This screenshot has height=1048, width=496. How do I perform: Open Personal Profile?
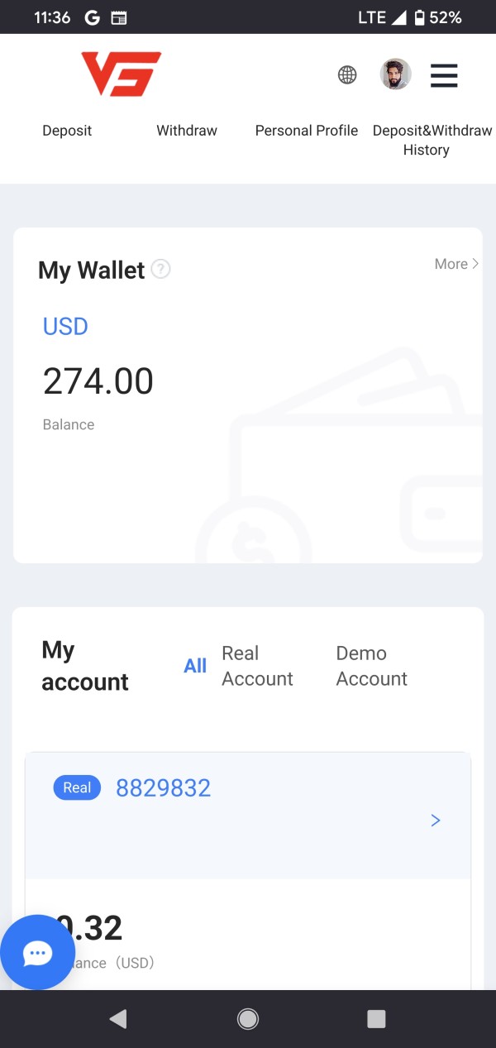point(307,131)
